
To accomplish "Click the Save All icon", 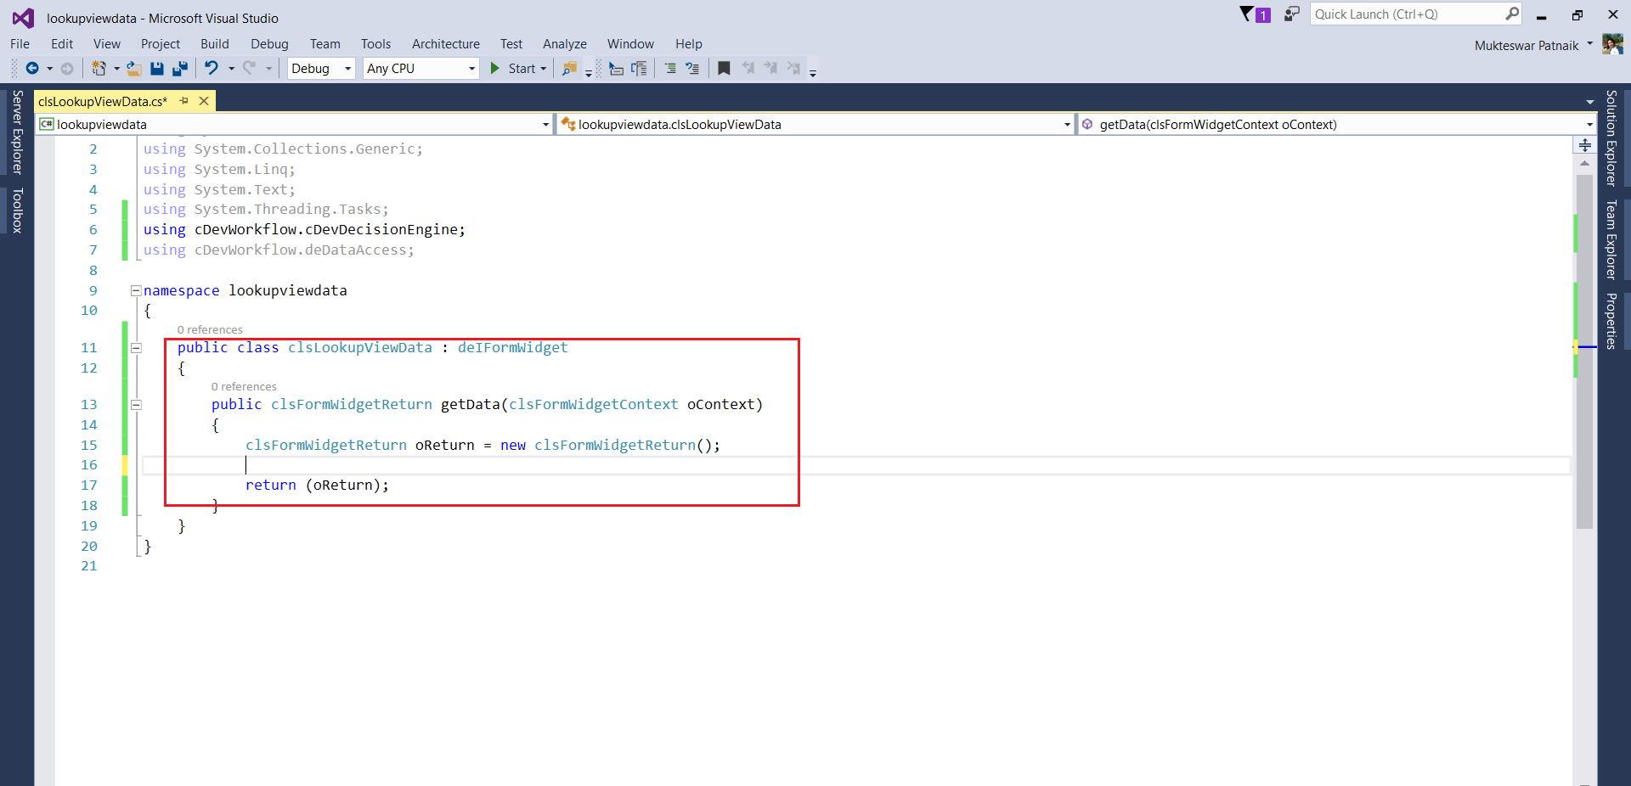I will coord(179,69).
